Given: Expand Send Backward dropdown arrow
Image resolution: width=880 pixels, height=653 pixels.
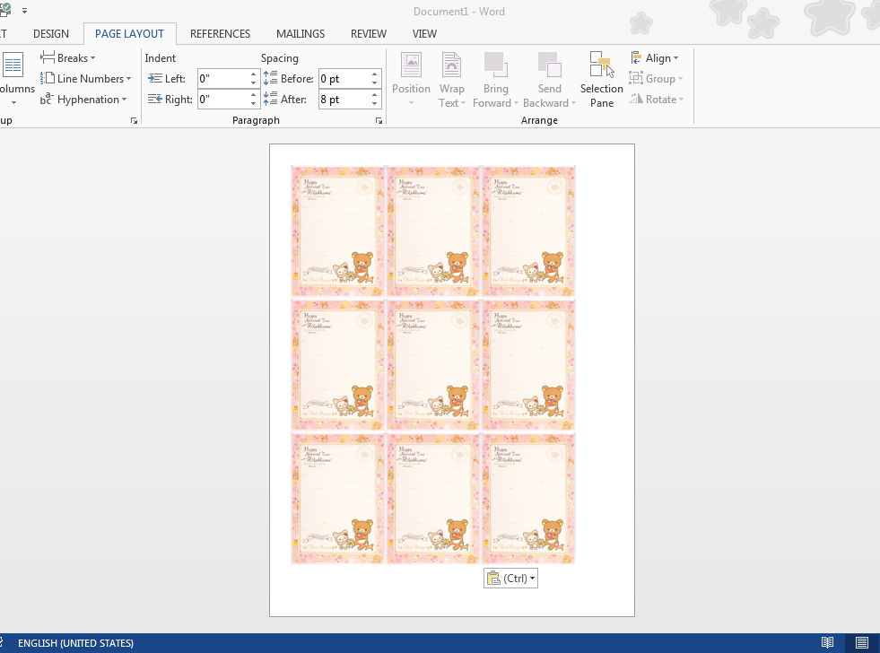Looking at the screenshot, I should click(573, 103).
